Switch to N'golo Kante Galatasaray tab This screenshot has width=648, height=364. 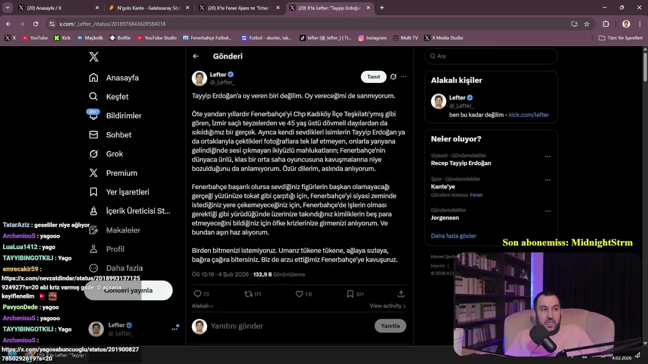(x=149, y=8)
